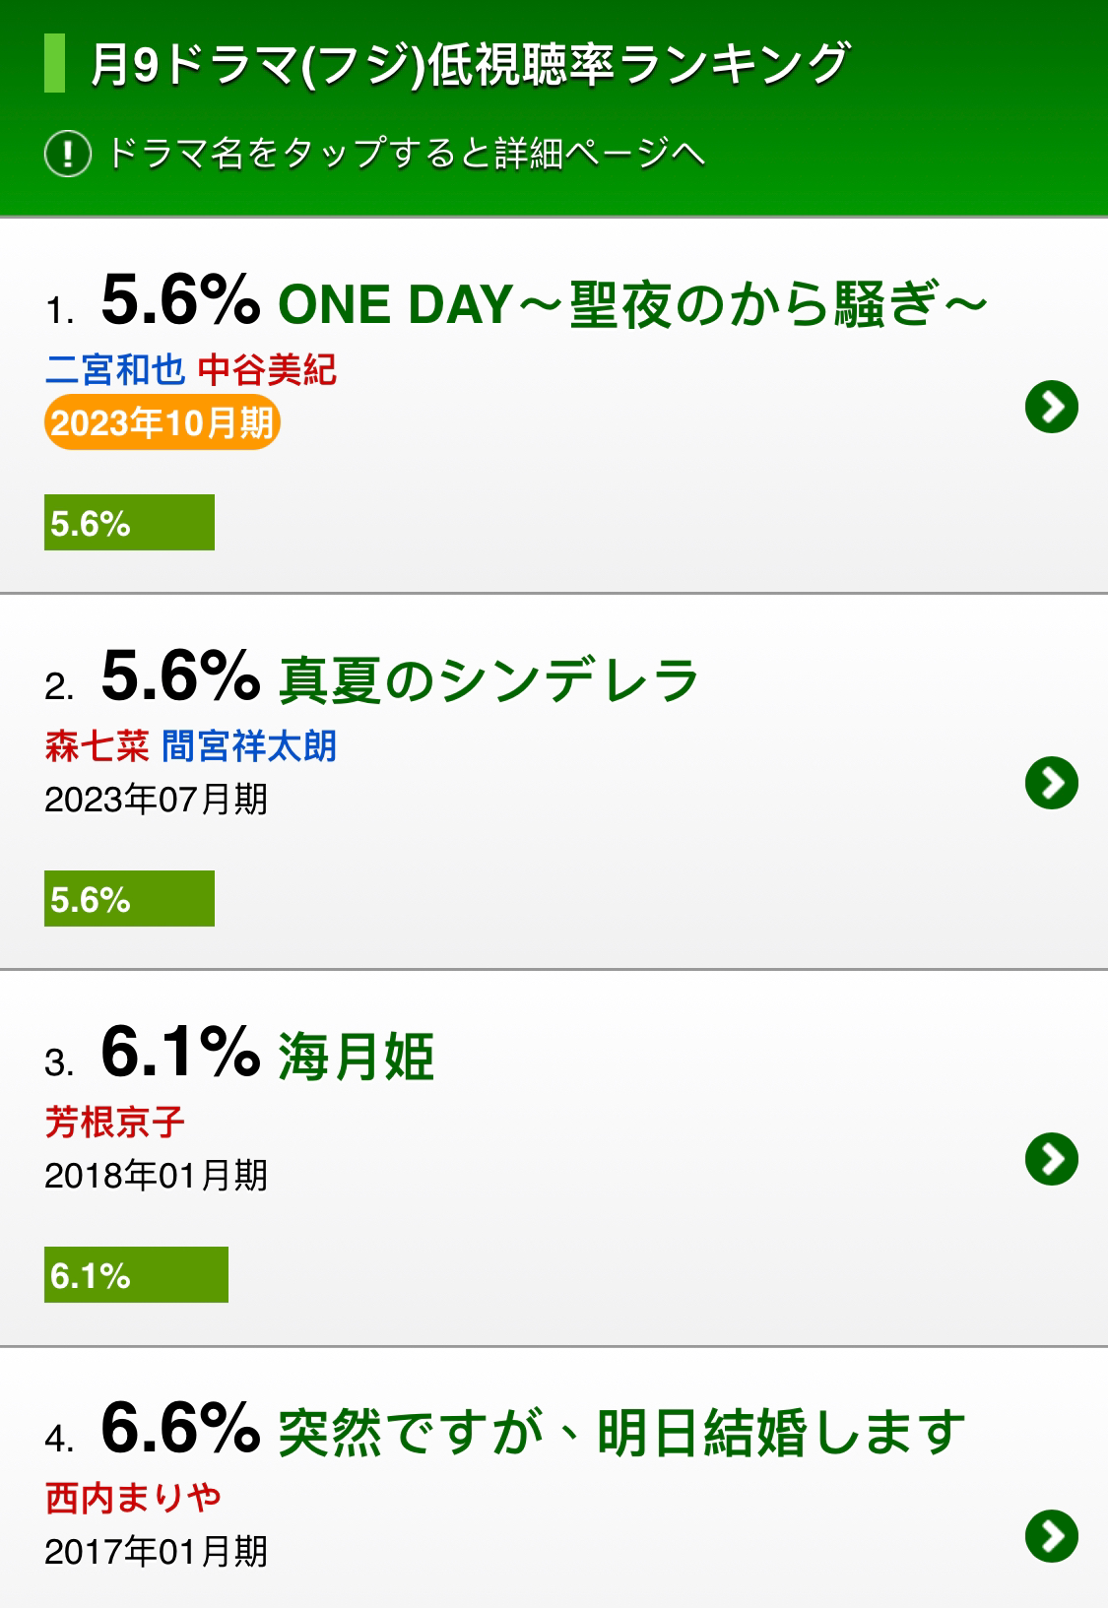This screenshot has height=1608, width=1108.
Task: Click the 月9ドラマ低視聴率ランキング header title
Action: [x=469, y=65]
